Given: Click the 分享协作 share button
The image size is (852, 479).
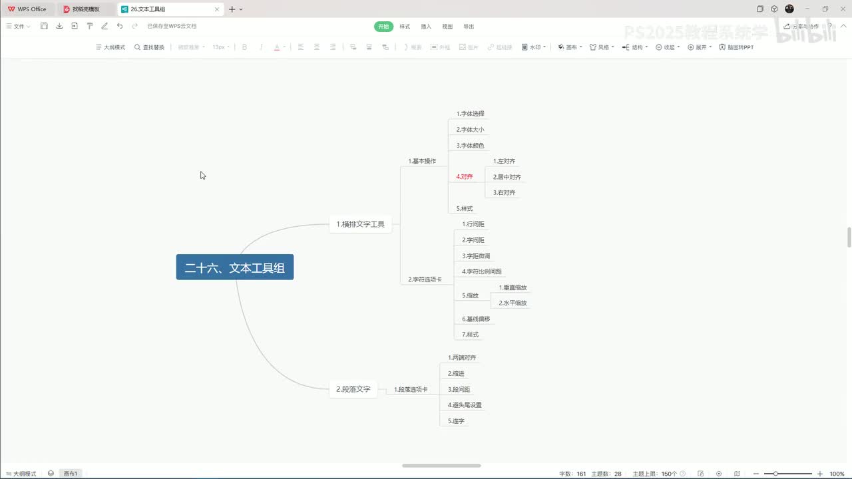Looking at the screenshot, I should pos(801,27).
